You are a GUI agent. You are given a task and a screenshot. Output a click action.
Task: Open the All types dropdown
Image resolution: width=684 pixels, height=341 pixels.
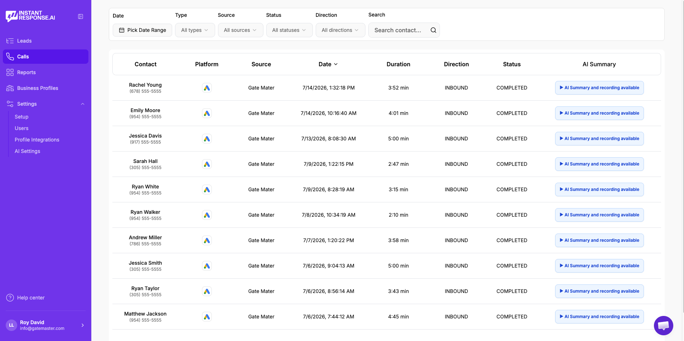195,30
